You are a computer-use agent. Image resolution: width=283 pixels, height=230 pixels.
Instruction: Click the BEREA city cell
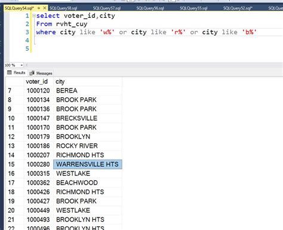coord(88,91)
